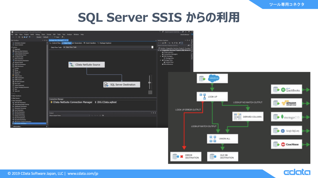Expand the Other Transforms toolbox section
Screen dimensions: 318x178
[12, 96]
